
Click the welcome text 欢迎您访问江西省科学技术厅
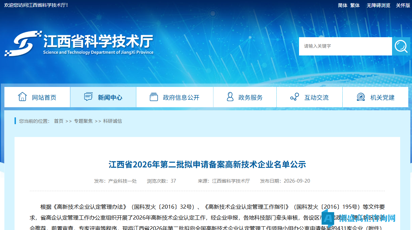coord(36,5)
